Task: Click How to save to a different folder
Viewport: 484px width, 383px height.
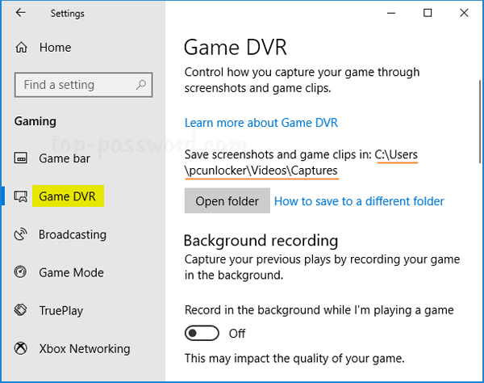Action: click(x=359, y=201)
